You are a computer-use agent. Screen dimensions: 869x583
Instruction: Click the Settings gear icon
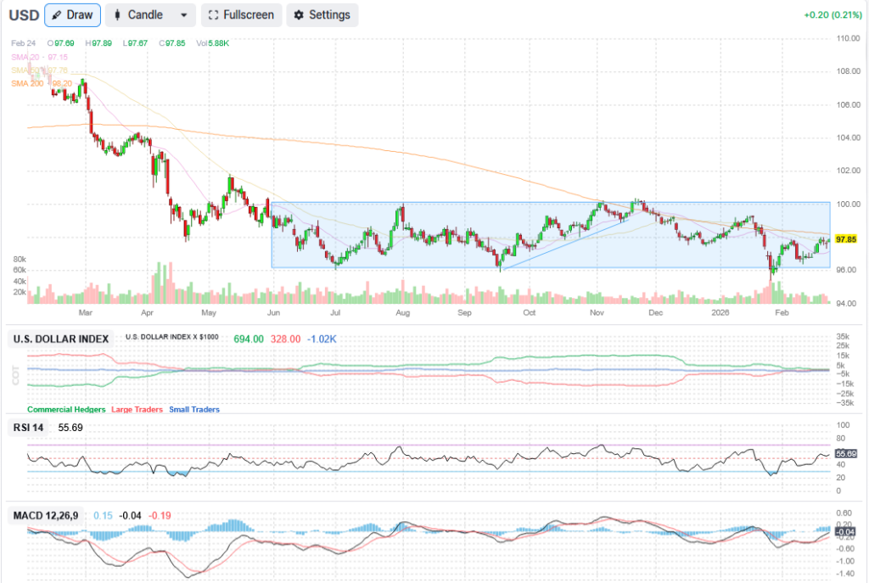pyautogui.click(x=299, y=15)
